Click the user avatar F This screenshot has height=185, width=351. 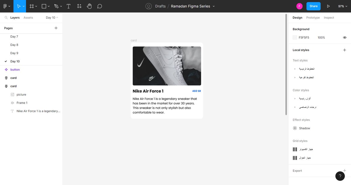(299, 6)
